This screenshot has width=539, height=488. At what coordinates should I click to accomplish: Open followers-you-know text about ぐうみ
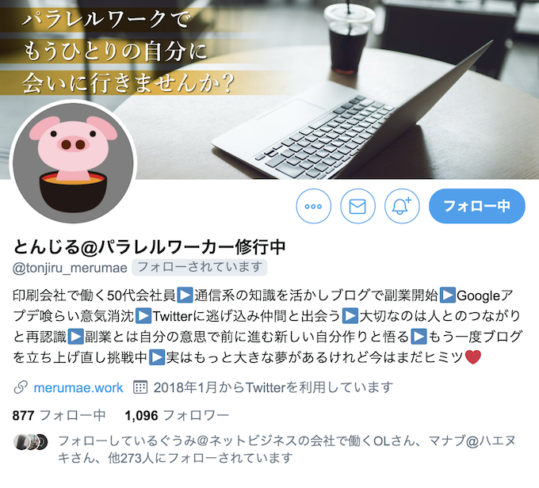click(x=287, y=449)
